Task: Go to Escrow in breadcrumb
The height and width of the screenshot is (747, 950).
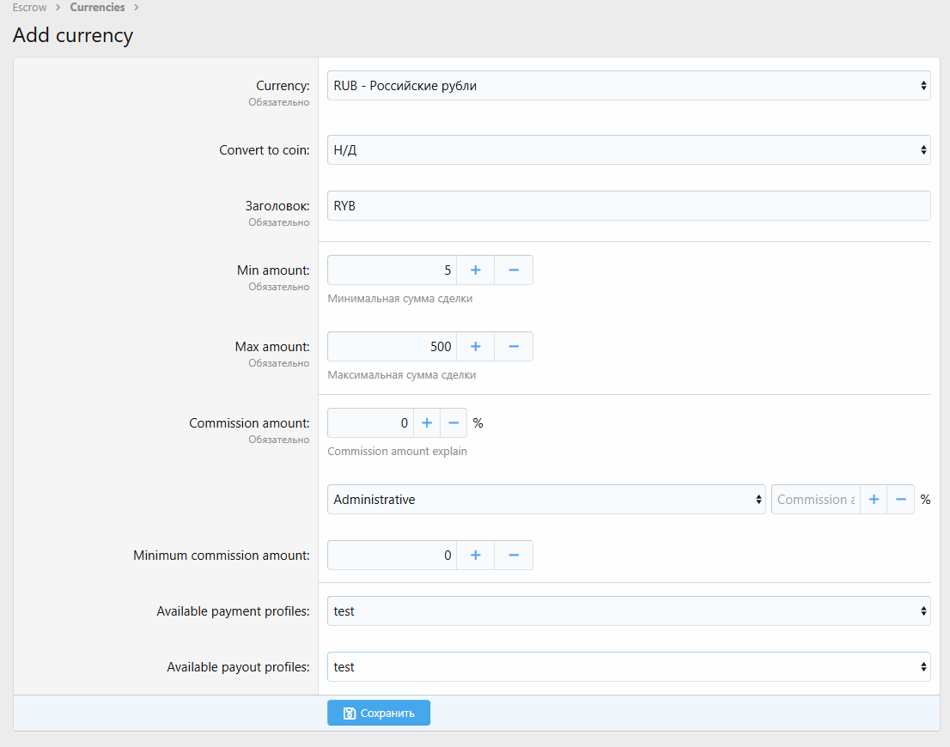Action: tap(29, 8)
